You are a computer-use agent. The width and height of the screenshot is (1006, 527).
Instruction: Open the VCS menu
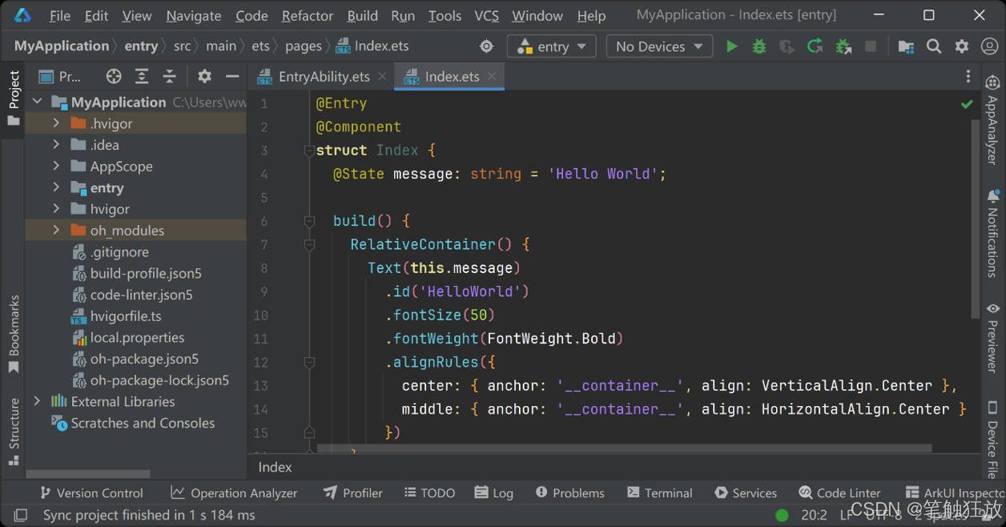(x=487, y=15)
